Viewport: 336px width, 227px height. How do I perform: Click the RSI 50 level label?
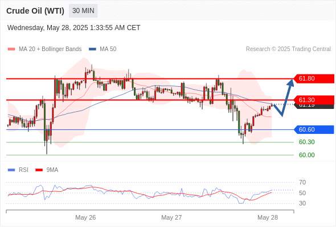pos(302,193)
